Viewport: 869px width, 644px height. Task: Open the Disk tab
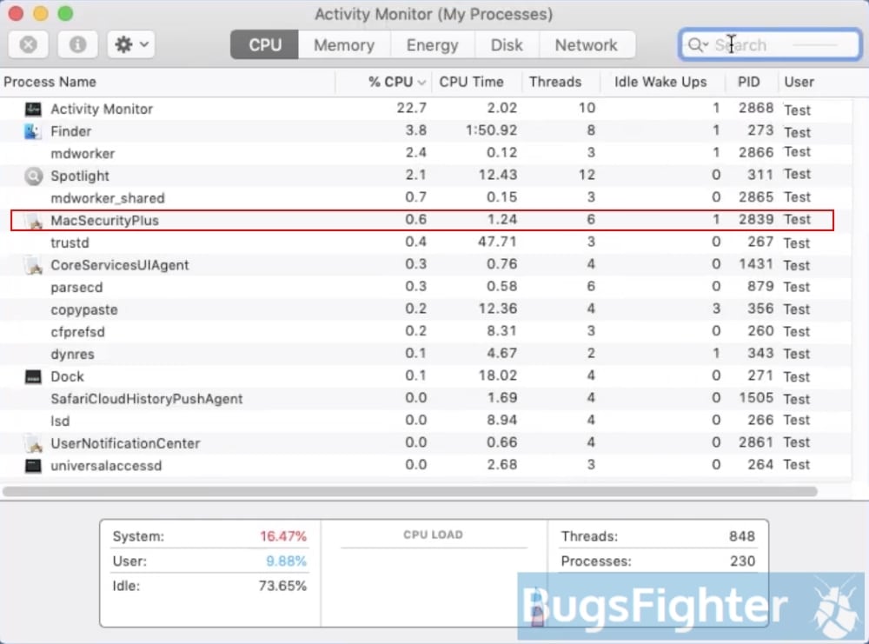(507, 45)
